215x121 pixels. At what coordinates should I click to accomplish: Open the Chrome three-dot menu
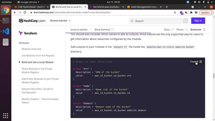[x=212, y=12]
